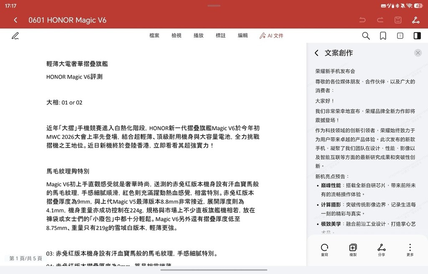Tap the system clock 17:17

coord(10,6)
